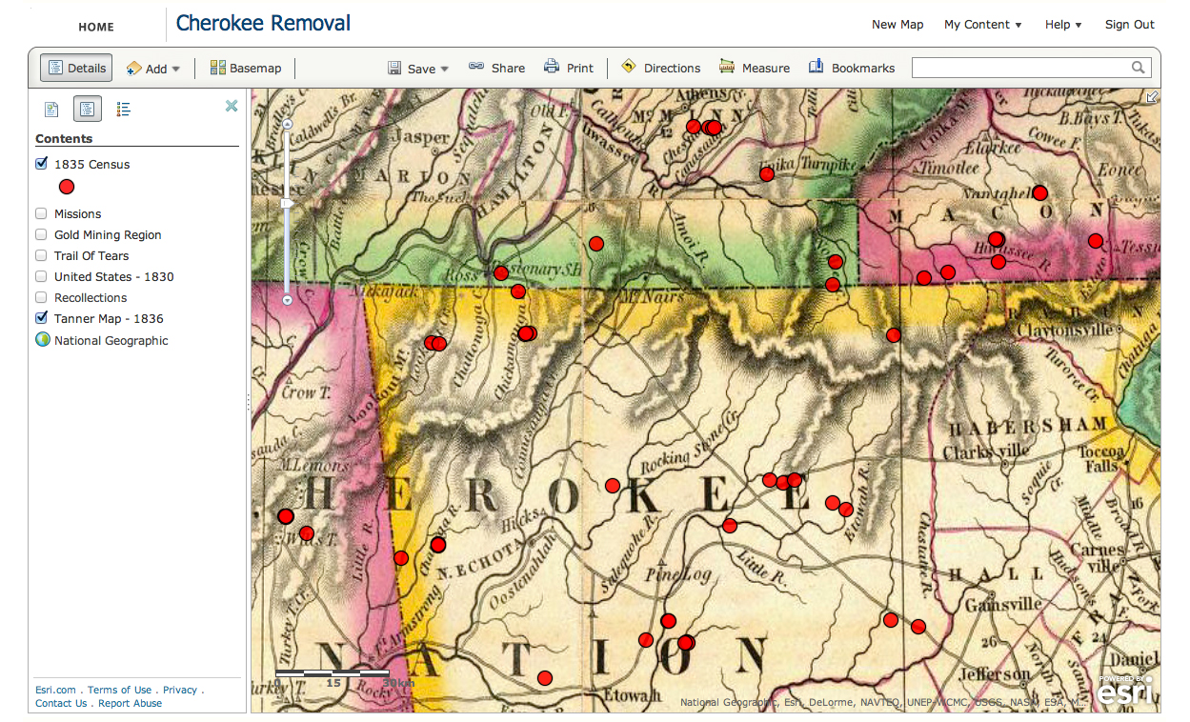Click the Esri logo on the map
This screenshot has height=722, width=1190.
click(x=1126, y=690)
